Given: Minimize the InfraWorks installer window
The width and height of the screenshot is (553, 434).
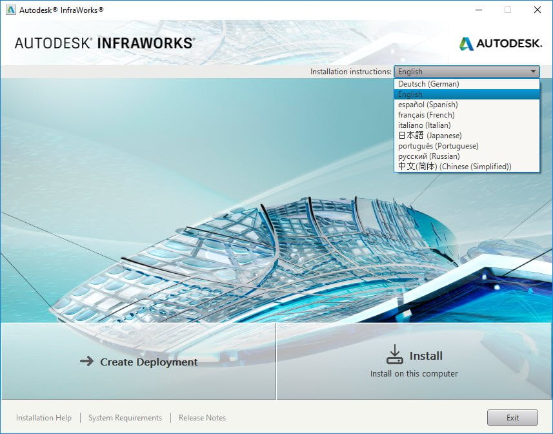Looking at the screenshot, I should click(x=479, y=10).
